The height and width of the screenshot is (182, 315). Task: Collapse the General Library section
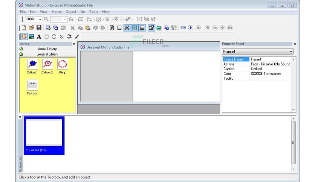pos(47,54)
